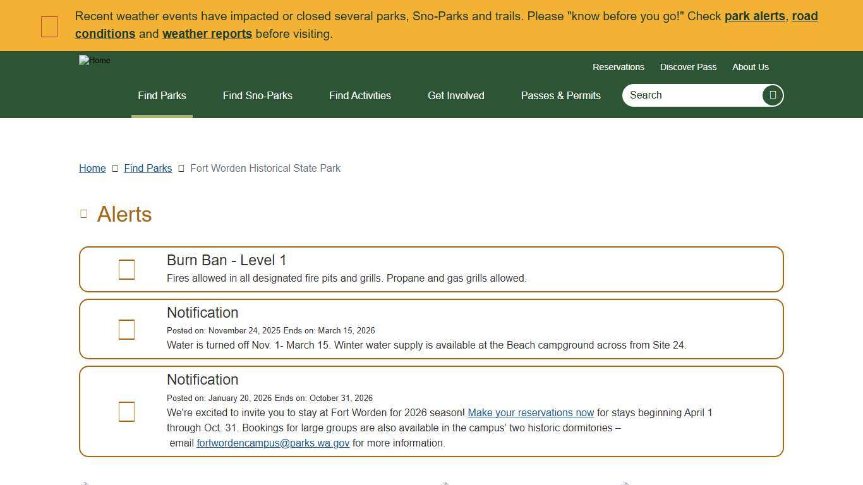
Task: Open the About Us header link
Action: coord(750,67)
